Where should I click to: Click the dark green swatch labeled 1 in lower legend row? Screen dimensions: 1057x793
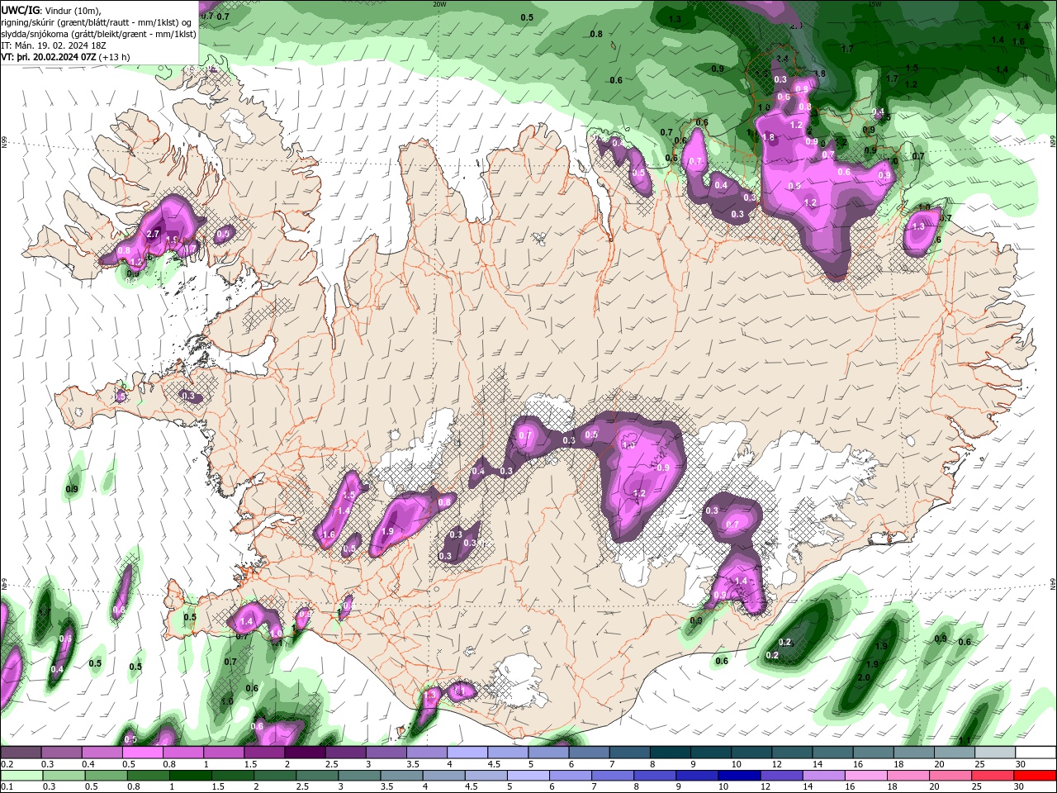click(x=191, y=775)
